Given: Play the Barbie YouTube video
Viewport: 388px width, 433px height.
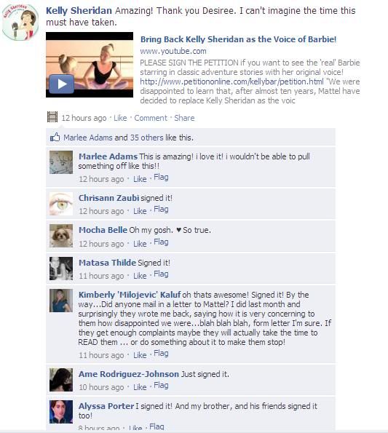Looking at the screenshot, I should pyautogui.click(x=61, y=84).
